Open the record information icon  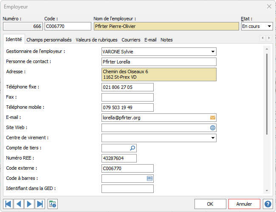tap(53, 204)
